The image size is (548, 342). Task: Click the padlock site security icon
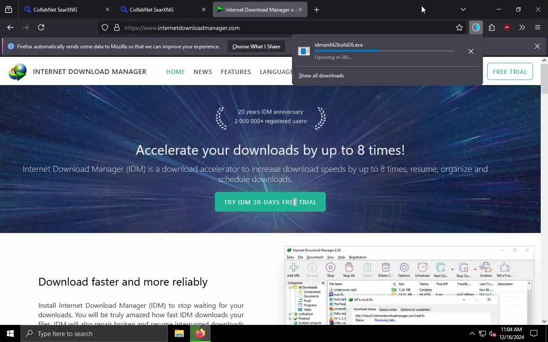[x=116, y=28]
